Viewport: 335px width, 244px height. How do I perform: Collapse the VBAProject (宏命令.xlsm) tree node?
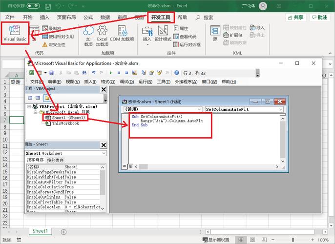pyautogui.click(x=29, y=106)
